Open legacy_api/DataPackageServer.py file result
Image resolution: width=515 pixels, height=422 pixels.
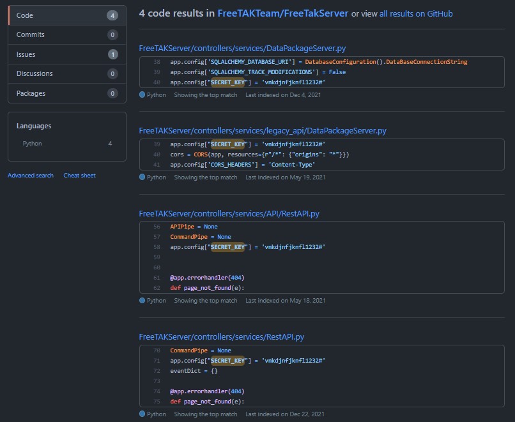(x=263, y=131)
